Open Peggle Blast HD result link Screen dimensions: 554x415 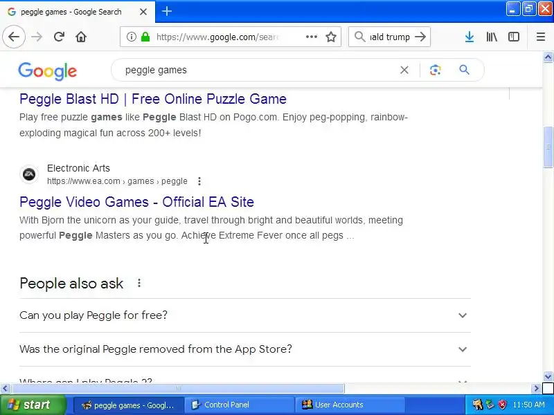[x=153, y=99]
